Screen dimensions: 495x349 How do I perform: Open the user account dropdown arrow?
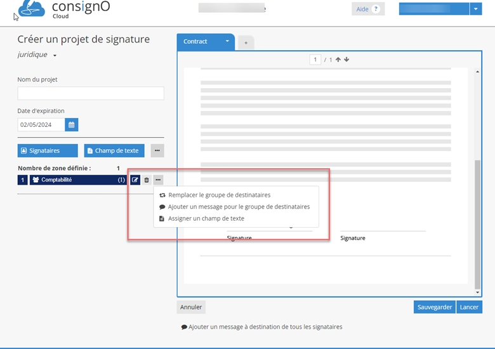(x=477, y=9)
